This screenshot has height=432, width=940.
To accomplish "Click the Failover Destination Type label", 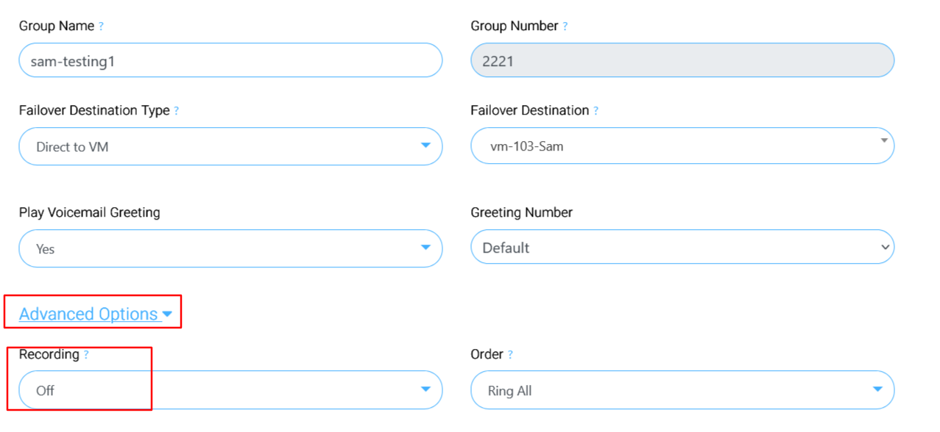I will click(x=94, y=110).
